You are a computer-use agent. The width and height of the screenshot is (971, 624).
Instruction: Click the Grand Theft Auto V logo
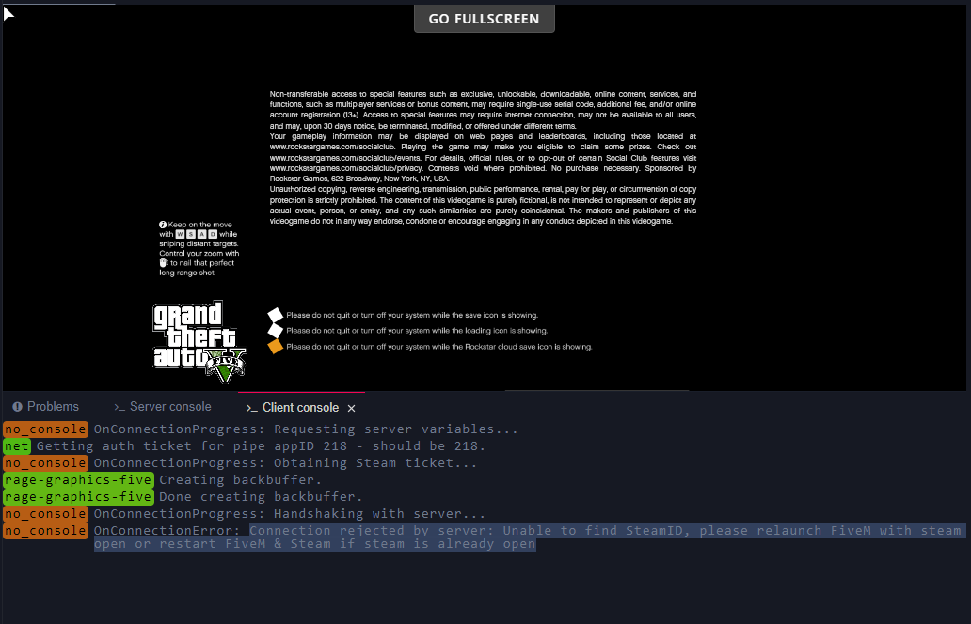click(199, 342)
